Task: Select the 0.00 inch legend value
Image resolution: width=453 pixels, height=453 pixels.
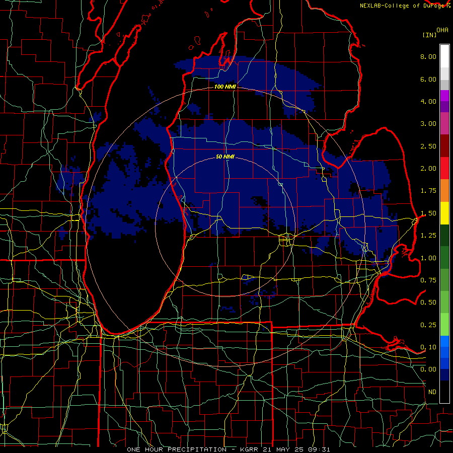Action: click(428, 369)
